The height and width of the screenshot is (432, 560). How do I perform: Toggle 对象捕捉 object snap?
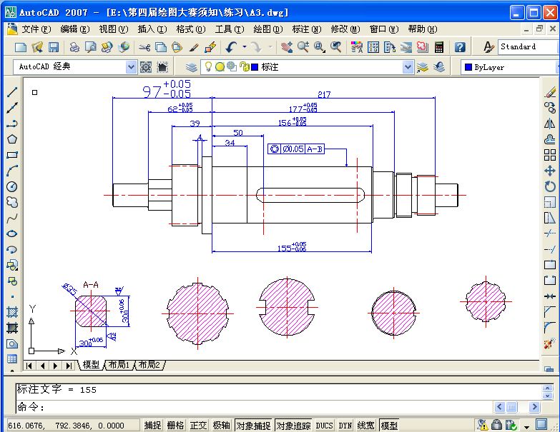(x=253, y=426)
